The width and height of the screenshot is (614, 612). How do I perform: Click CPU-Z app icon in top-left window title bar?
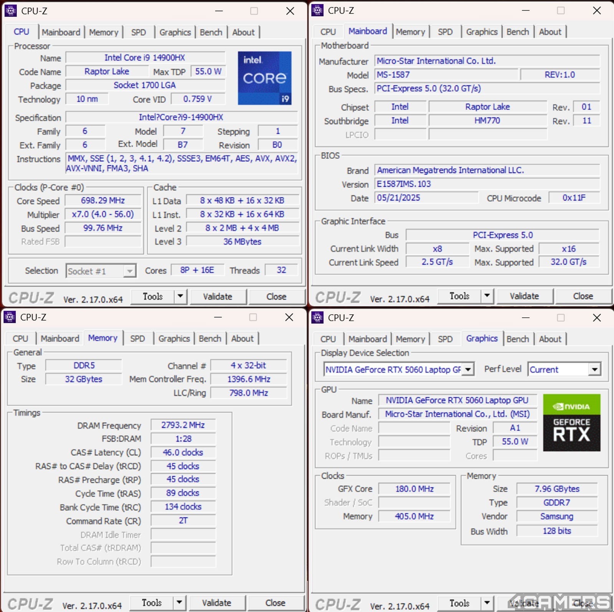[10, 11]
